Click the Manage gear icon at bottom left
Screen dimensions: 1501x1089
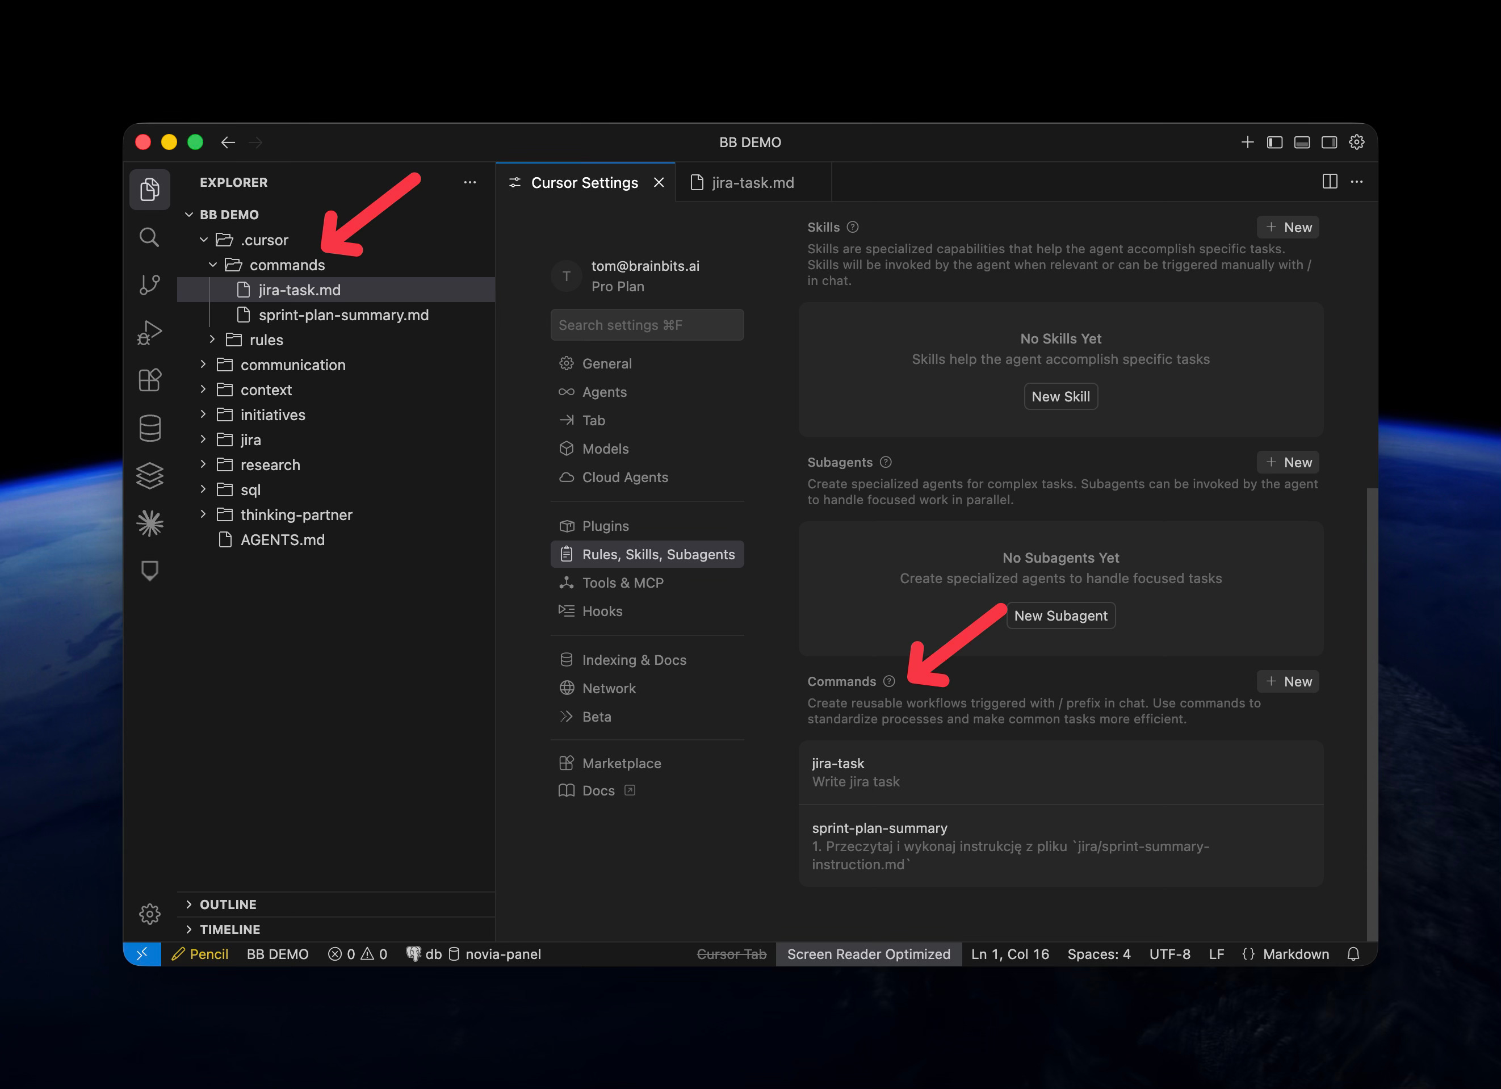[149, 914]
